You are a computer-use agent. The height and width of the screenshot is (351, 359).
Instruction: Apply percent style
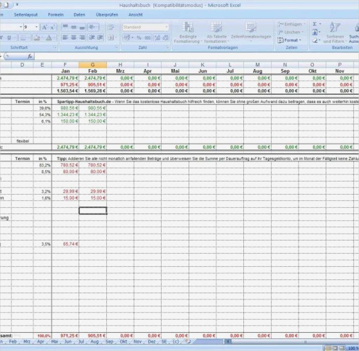pos(139,38)
